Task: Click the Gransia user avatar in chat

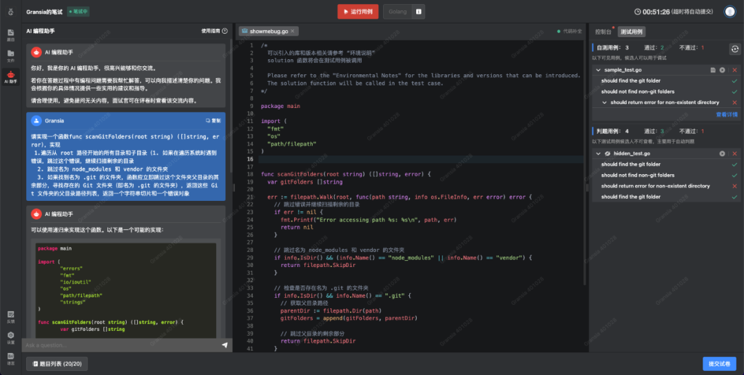Action: pyautogui.click(x=36, y=121)
